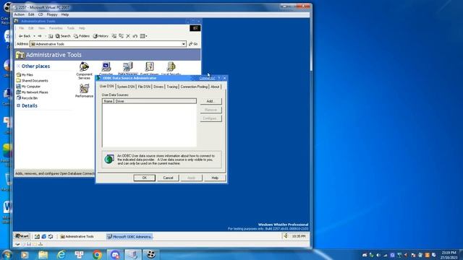Toggle the Folders pane toolbar button

(x=82, y=36)
